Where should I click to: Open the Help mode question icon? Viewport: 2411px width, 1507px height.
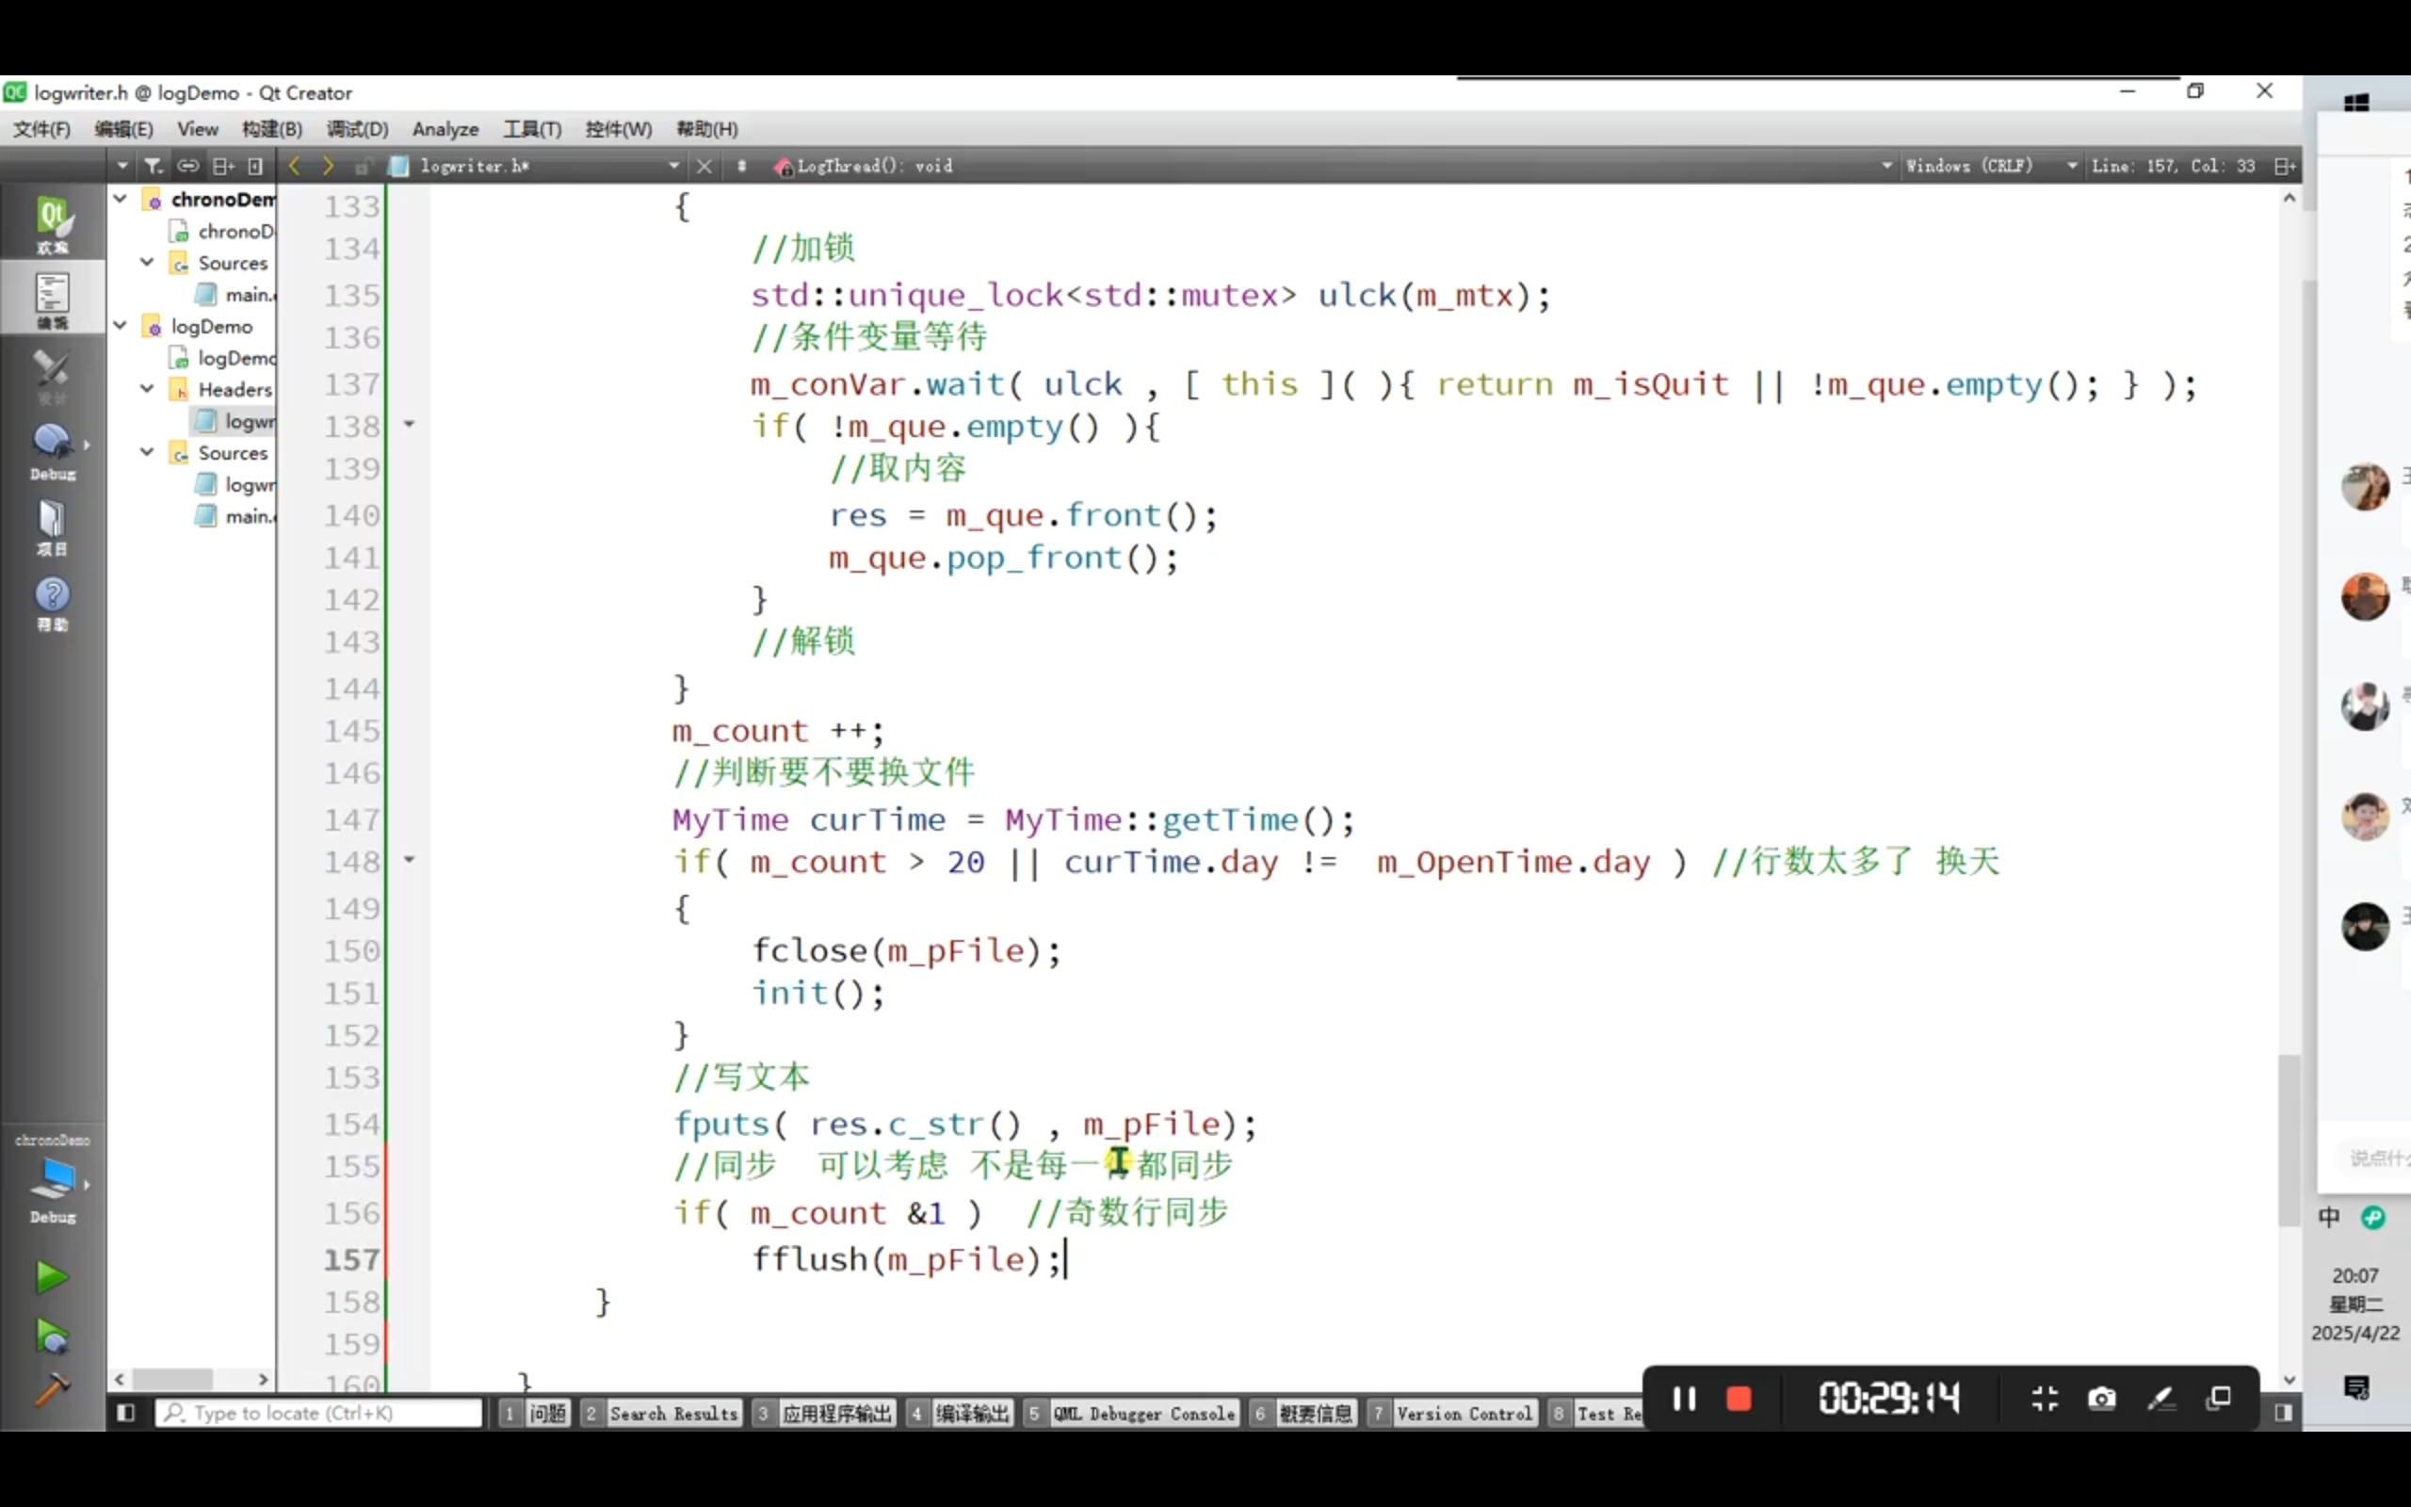(x=52, y=601)
